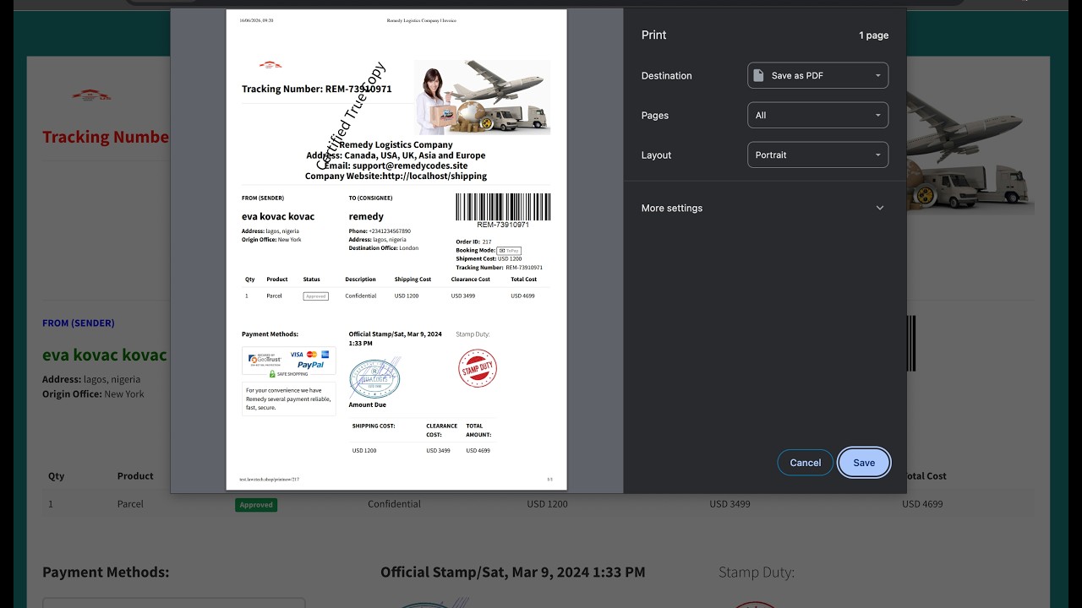Click 'FROM (SENDER)' label on background page
Screen dimensions: 1082x608
click(x=79, y=323)
